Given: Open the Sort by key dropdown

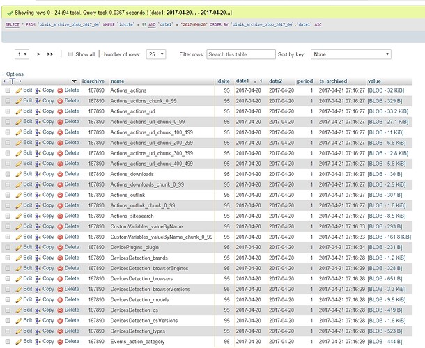Looking at the screenshot, I should pos(350,54).
